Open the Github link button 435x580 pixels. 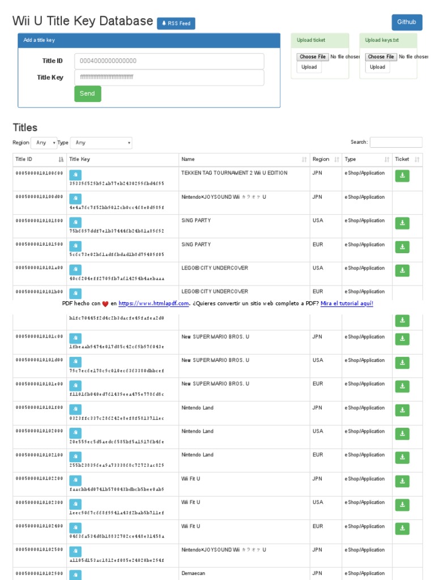point(407,22)
